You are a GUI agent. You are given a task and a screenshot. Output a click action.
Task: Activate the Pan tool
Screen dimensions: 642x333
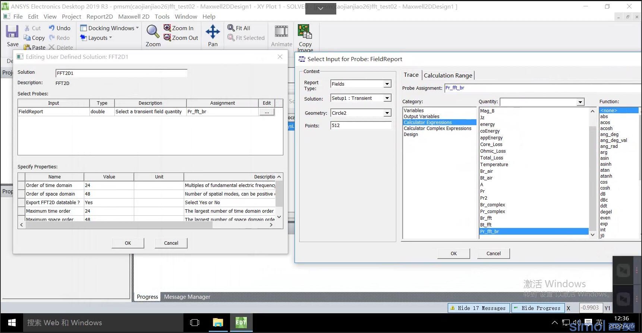(213, 32)
